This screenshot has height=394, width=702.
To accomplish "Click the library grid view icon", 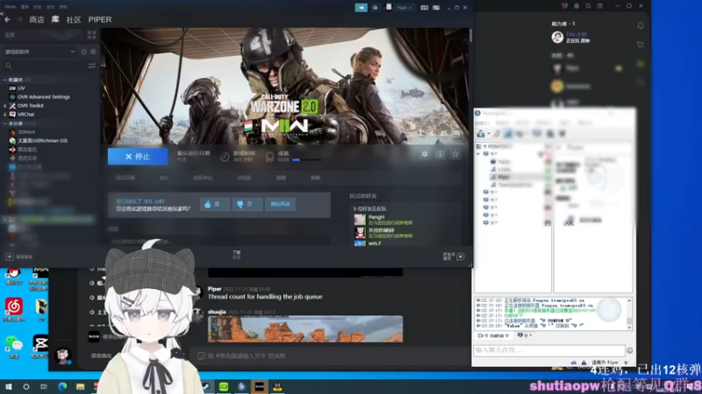I will click(92, 35).
